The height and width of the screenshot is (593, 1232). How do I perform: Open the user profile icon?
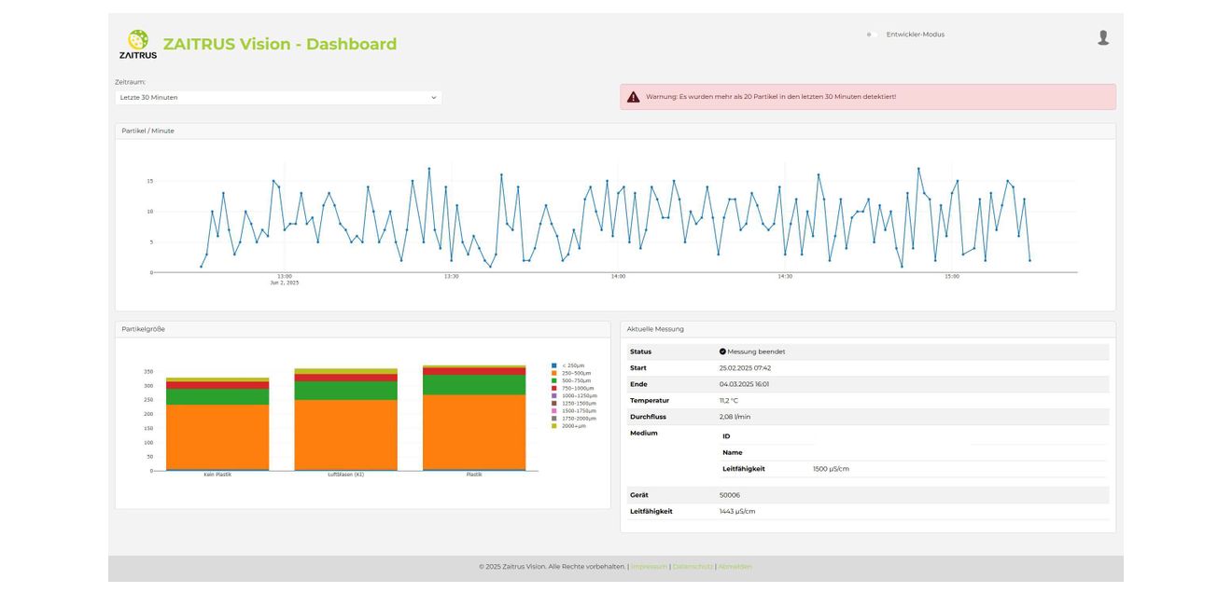1103,37
